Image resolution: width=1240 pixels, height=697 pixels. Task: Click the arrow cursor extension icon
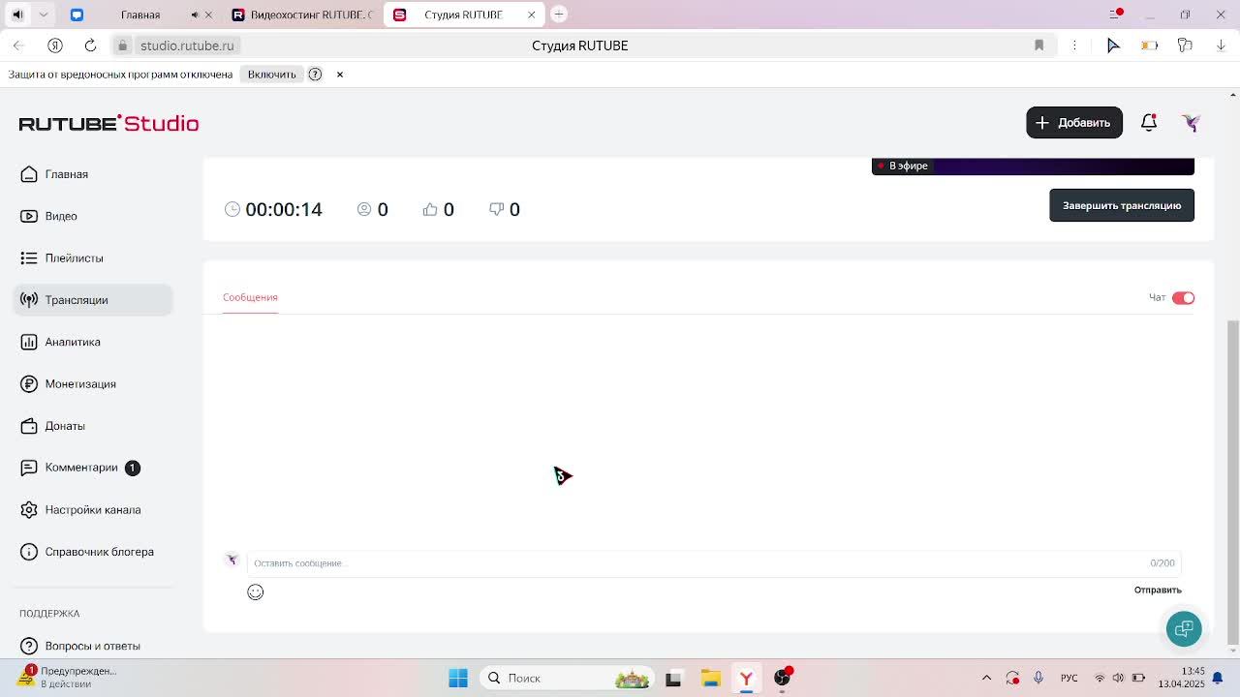[x=1113, y=45]
